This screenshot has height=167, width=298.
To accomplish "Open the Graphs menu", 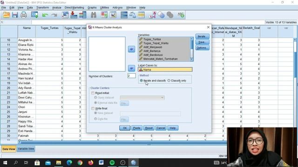I will click(92, 7).
